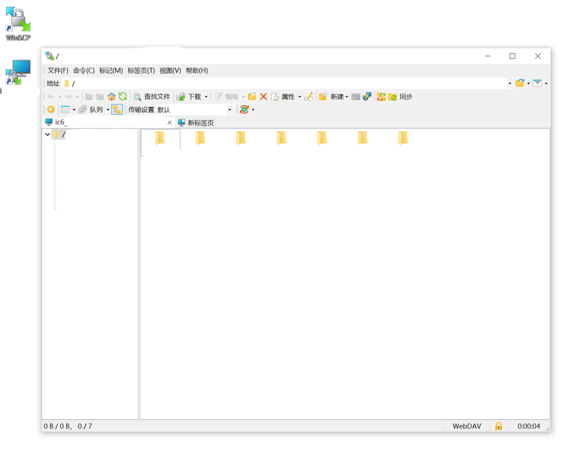588x472 pixels.
Task: Click the 同步 button
Action: pos(400,96)
